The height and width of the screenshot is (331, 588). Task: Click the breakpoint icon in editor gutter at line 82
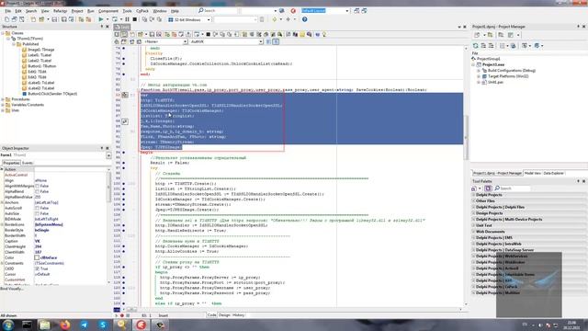[125, 95]
